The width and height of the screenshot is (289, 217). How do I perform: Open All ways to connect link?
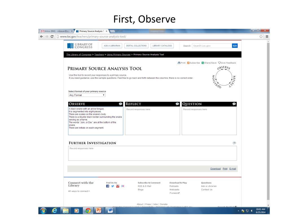coord(79,191)
